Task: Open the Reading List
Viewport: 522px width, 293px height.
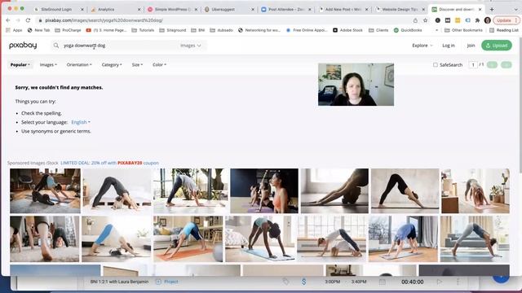Action: tap(504, 30)
